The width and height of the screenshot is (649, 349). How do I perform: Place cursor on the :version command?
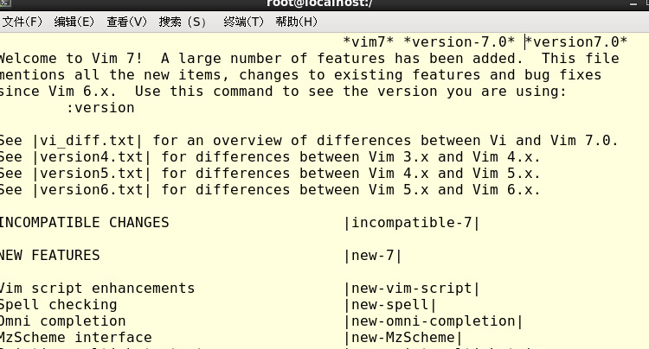[100, 107]
